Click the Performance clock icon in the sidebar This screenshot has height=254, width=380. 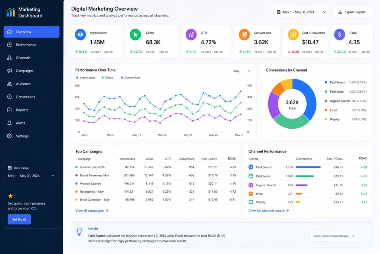click(9, 45)
